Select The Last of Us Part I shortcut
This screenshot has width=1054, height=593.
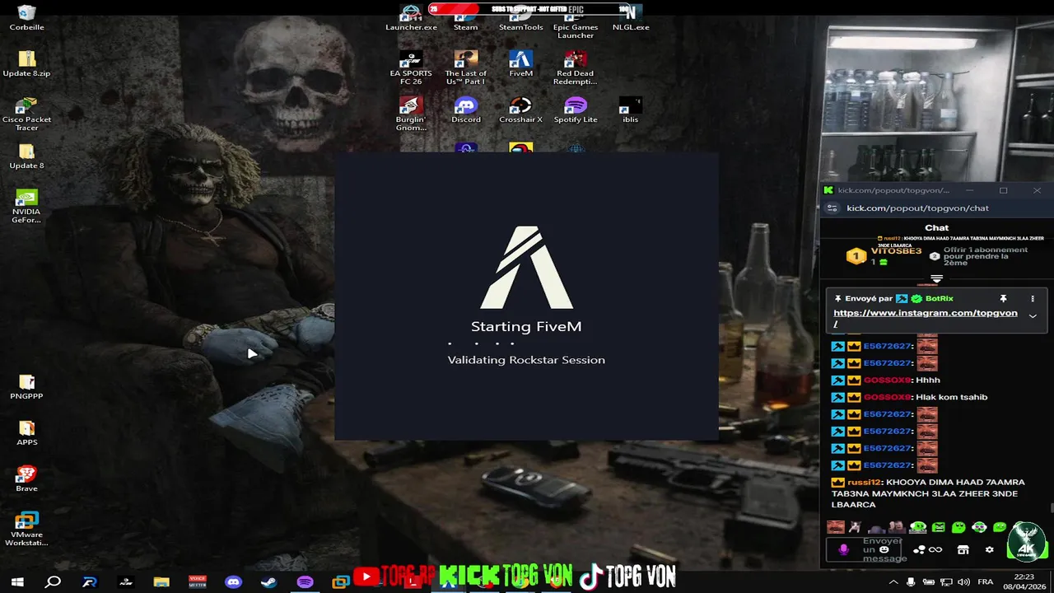465,68
